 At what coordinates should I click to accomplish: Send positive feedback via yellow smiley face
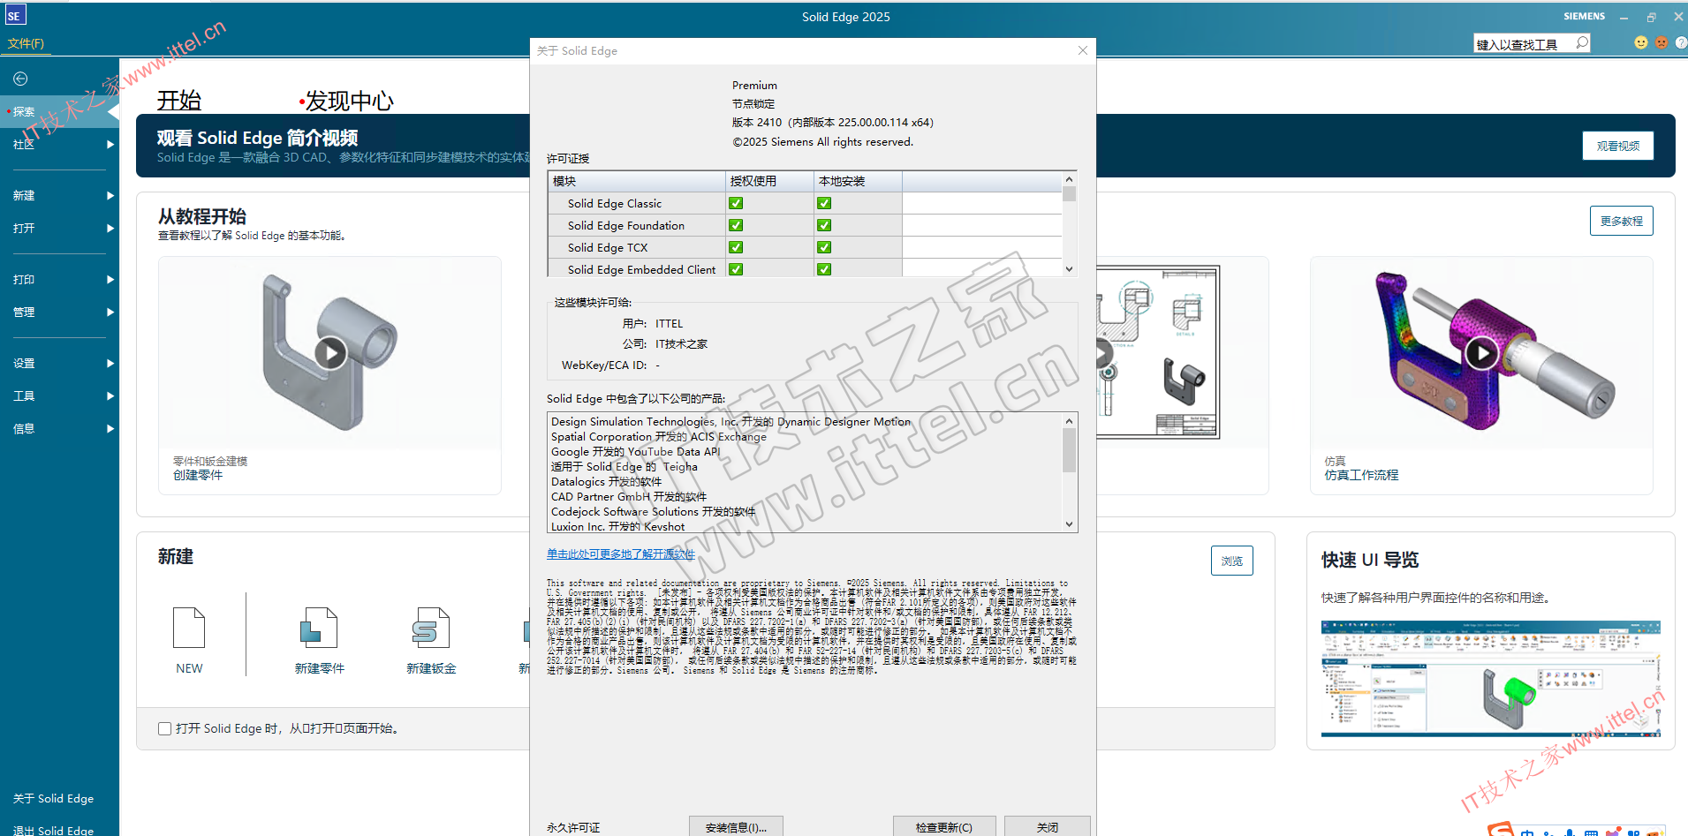[x=1641, y=42]
